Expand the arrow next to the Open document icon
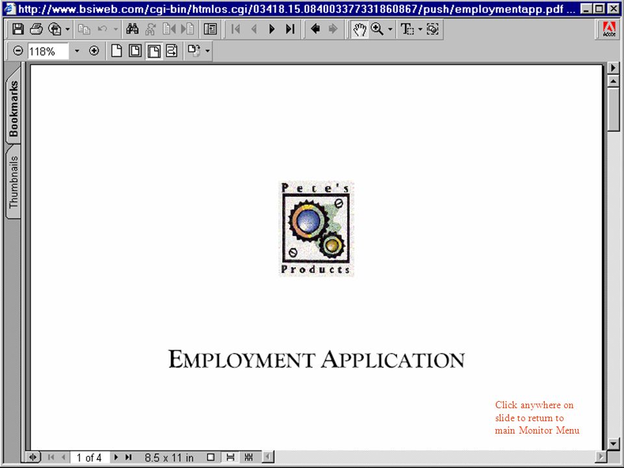The height and width of the screenshot is (468, 624). pos(67,29)
